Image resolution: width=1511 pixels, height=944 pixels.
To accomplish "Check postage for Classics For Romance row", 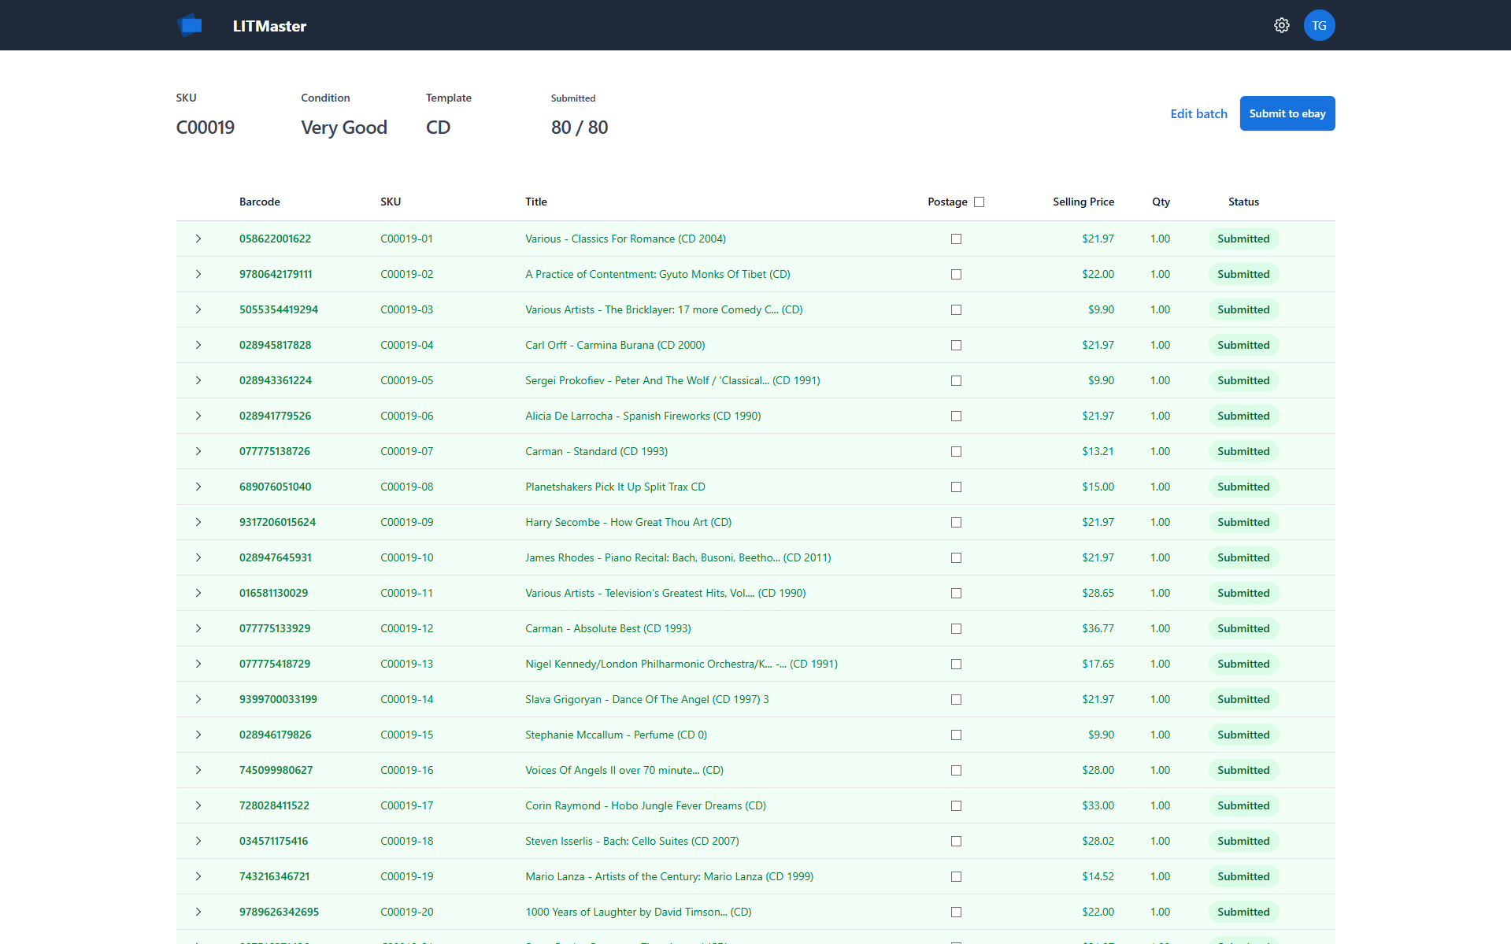I will pos(956,239).
